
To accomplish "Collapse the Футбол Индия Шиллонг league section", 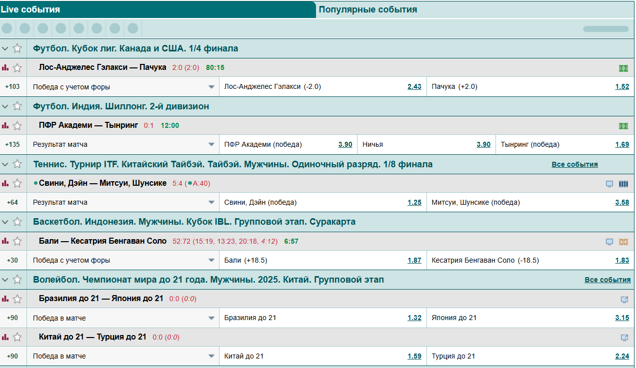I will (5, 106).
